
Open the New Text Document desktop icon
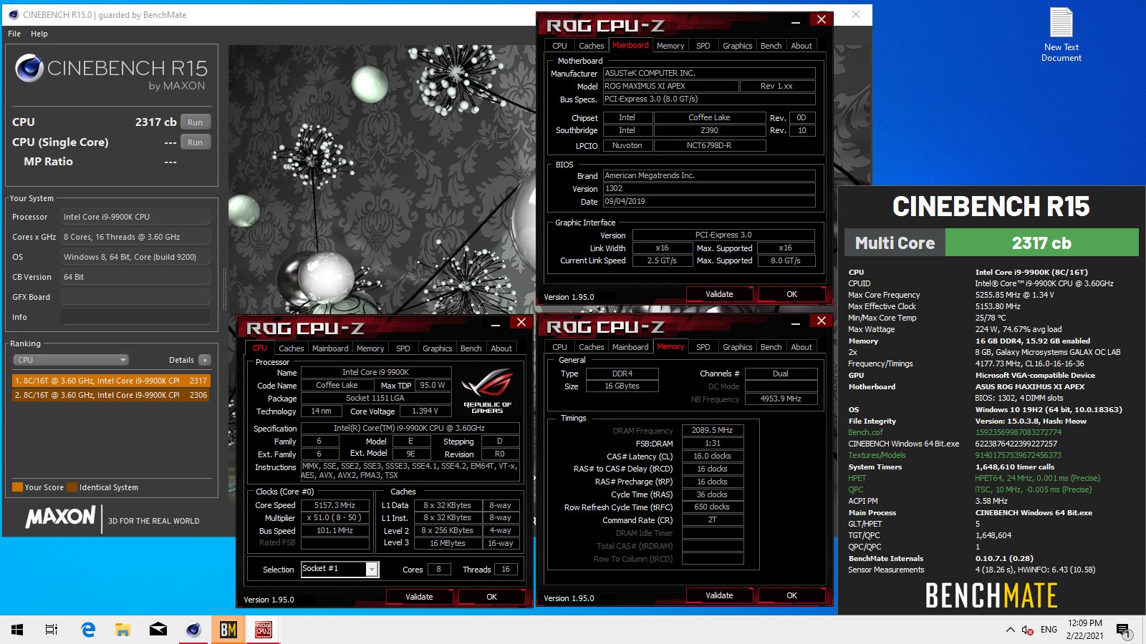click(1061, 34)
